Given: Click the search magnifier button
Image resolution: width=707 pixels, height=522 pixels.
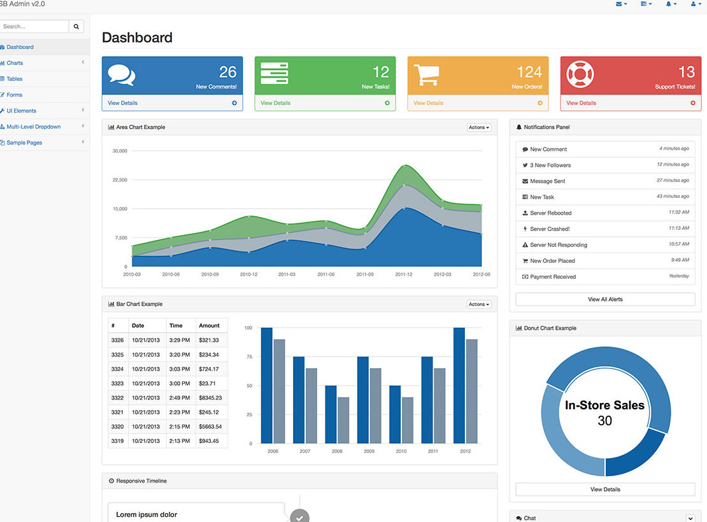Looking at the screenshot, I should [76, 27].
